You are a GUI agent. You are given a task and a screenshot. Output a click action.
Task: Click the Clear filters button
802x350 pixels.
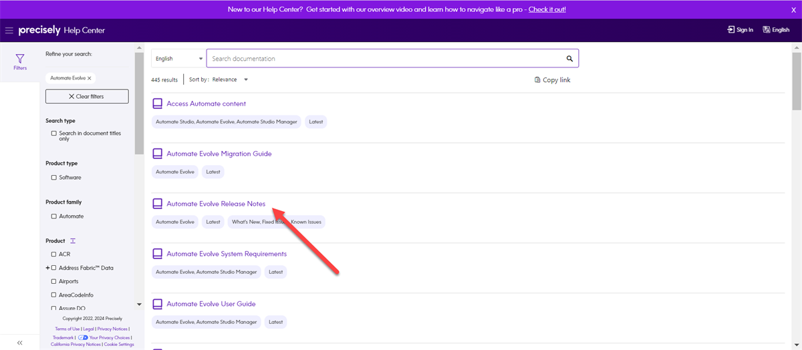(x=87, y=96)
